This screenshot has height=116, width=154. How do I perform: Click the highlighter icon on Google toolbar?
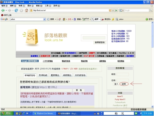click(x=113, y=19)
